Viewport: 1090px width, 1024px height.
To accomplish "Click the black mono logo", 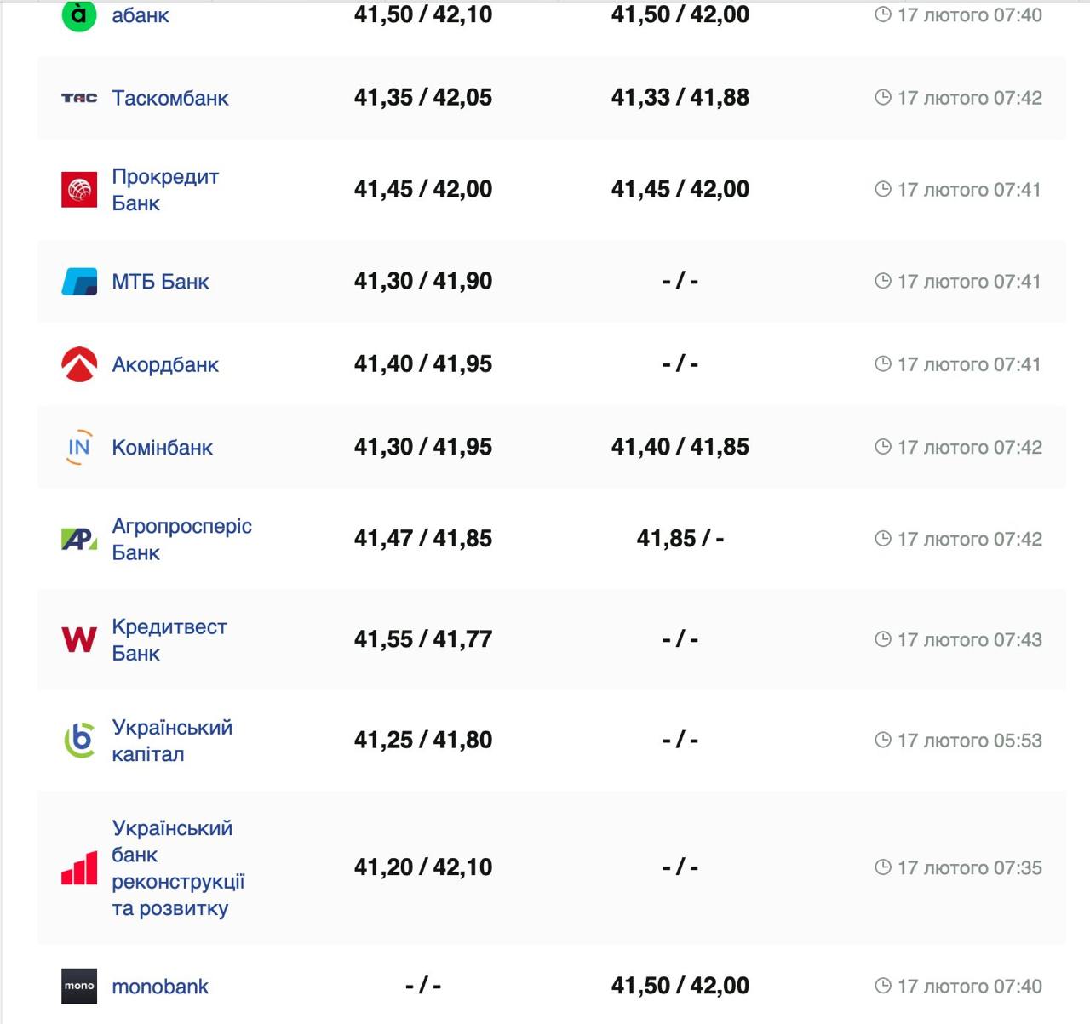I will (79, 986).
